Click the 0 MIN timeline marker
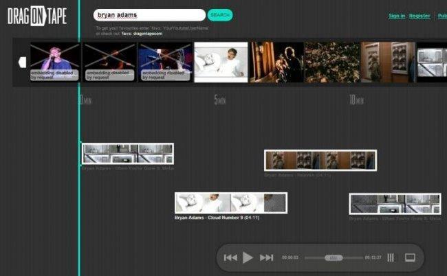447x276 pixels. 85,100
